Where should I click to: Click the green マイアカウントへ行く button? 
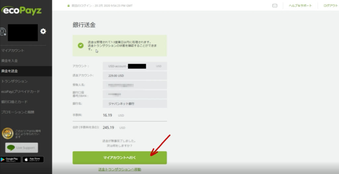120,158
